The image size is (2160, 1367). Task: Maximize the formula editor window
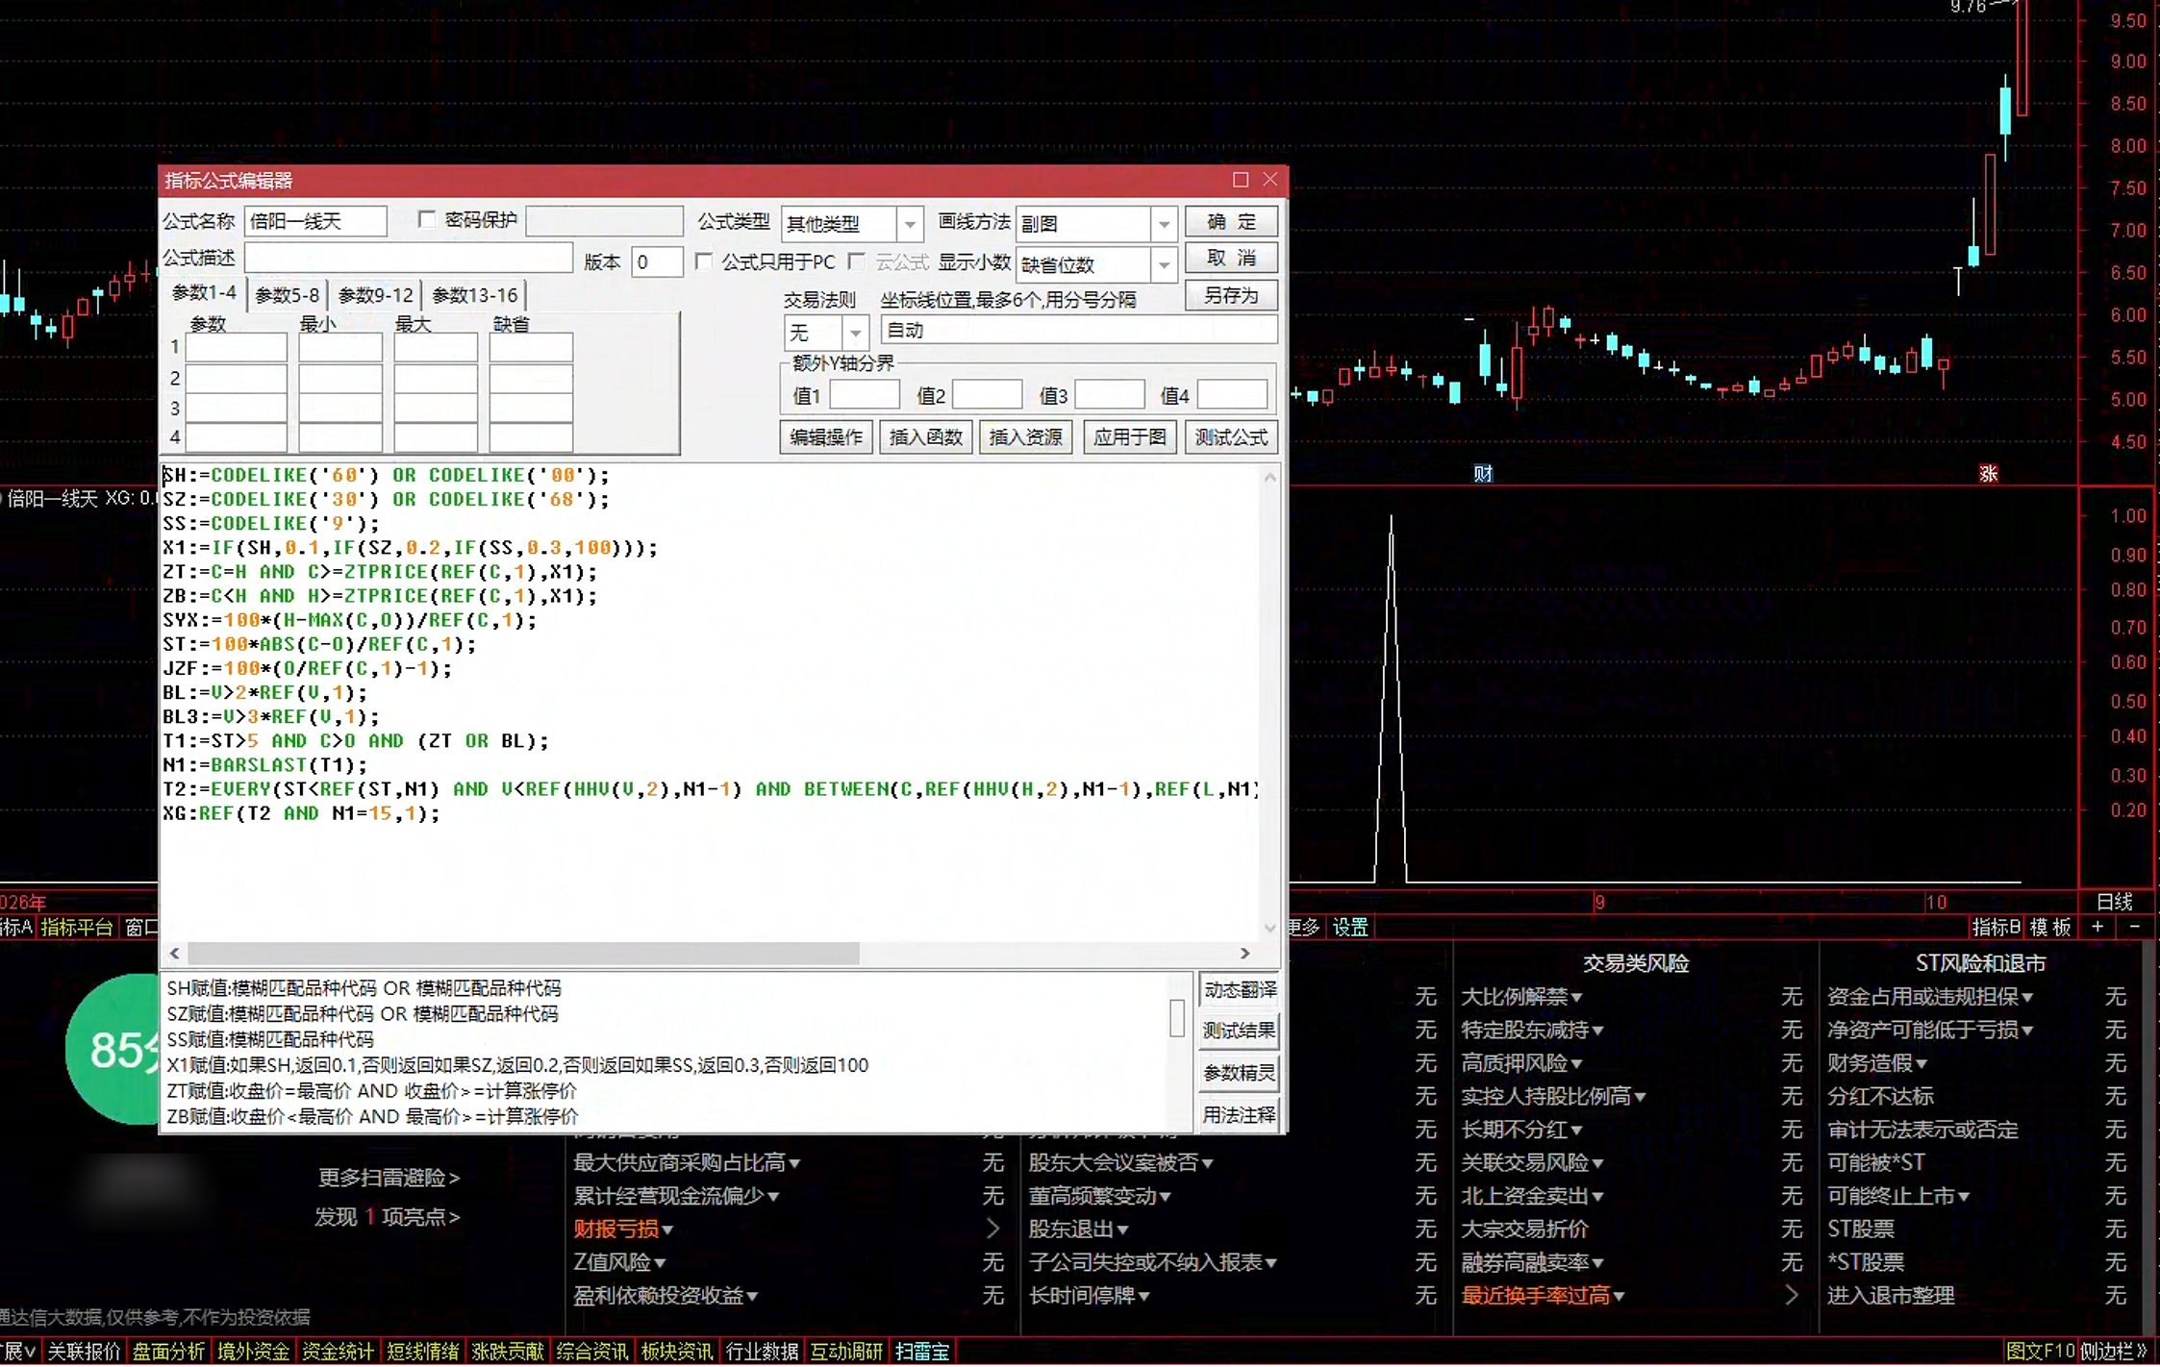pos(1240,180)
